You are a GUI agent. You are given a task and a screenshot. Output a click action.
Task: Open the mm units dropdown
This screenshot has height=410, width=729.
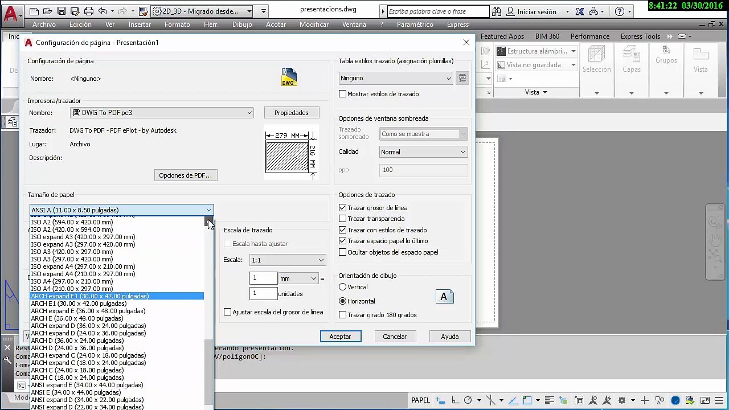[x=298, y=278]
